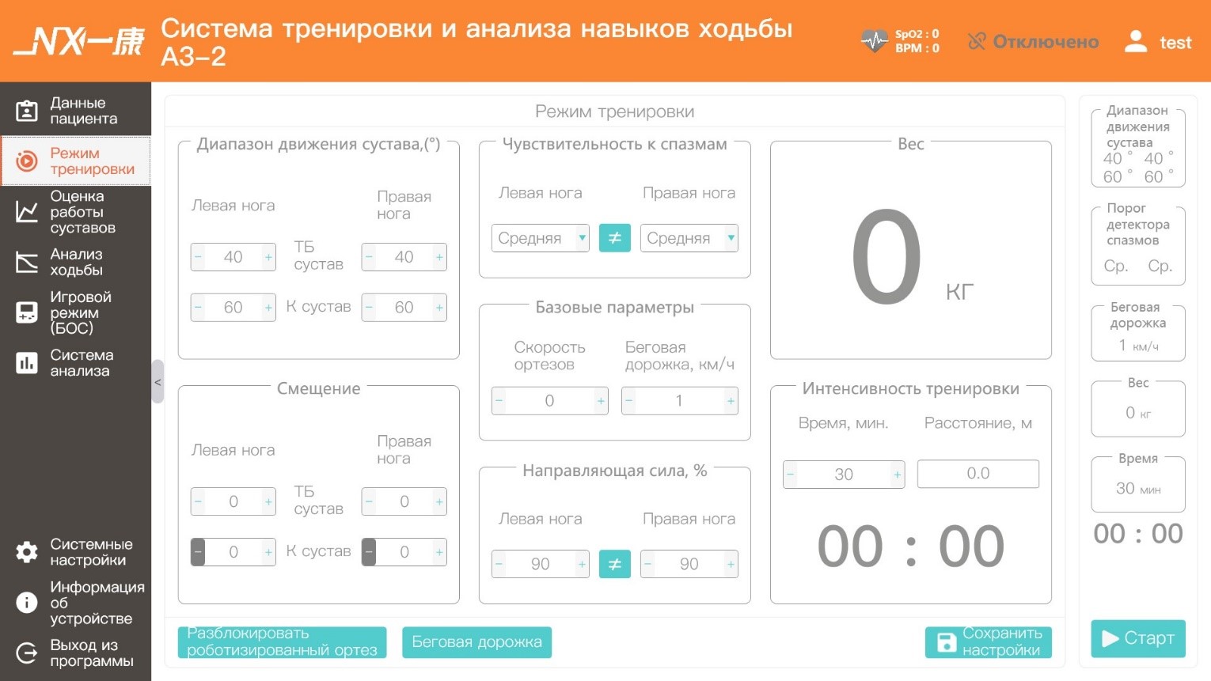The width and height of the screenshot is (1211, 681).
Task: Increase Беговая дорожка speed with plus
Action: coord(731,401)
